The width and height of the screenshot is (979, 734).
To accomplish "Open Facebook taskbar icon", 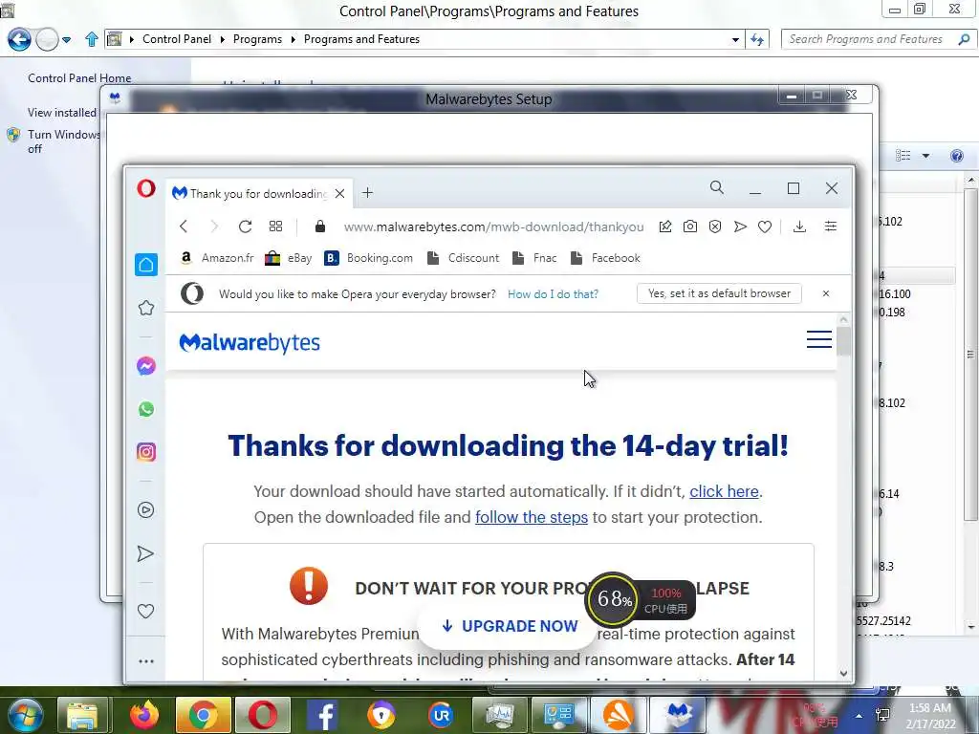I will coord(323,715).
